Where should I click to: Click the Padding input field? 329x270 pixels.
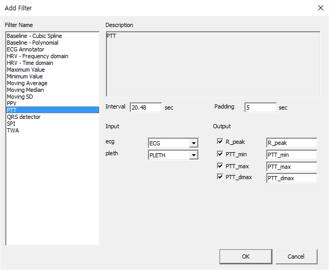(261, 107)
